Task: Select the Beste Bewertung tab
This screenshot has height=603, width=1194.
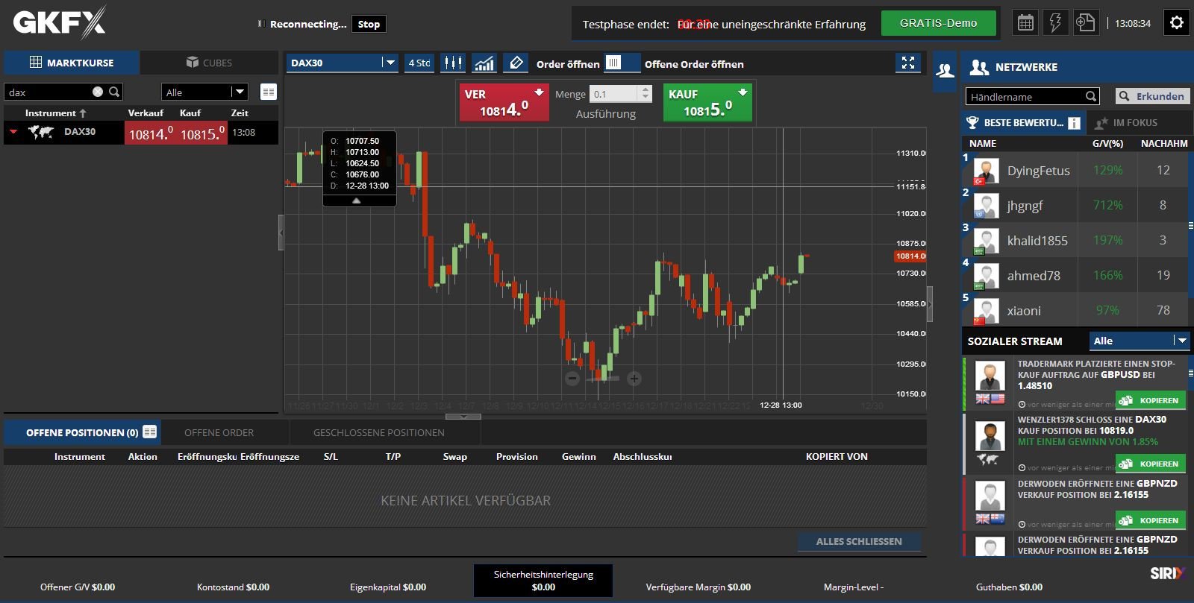Action: click(x=1023, y=123)
